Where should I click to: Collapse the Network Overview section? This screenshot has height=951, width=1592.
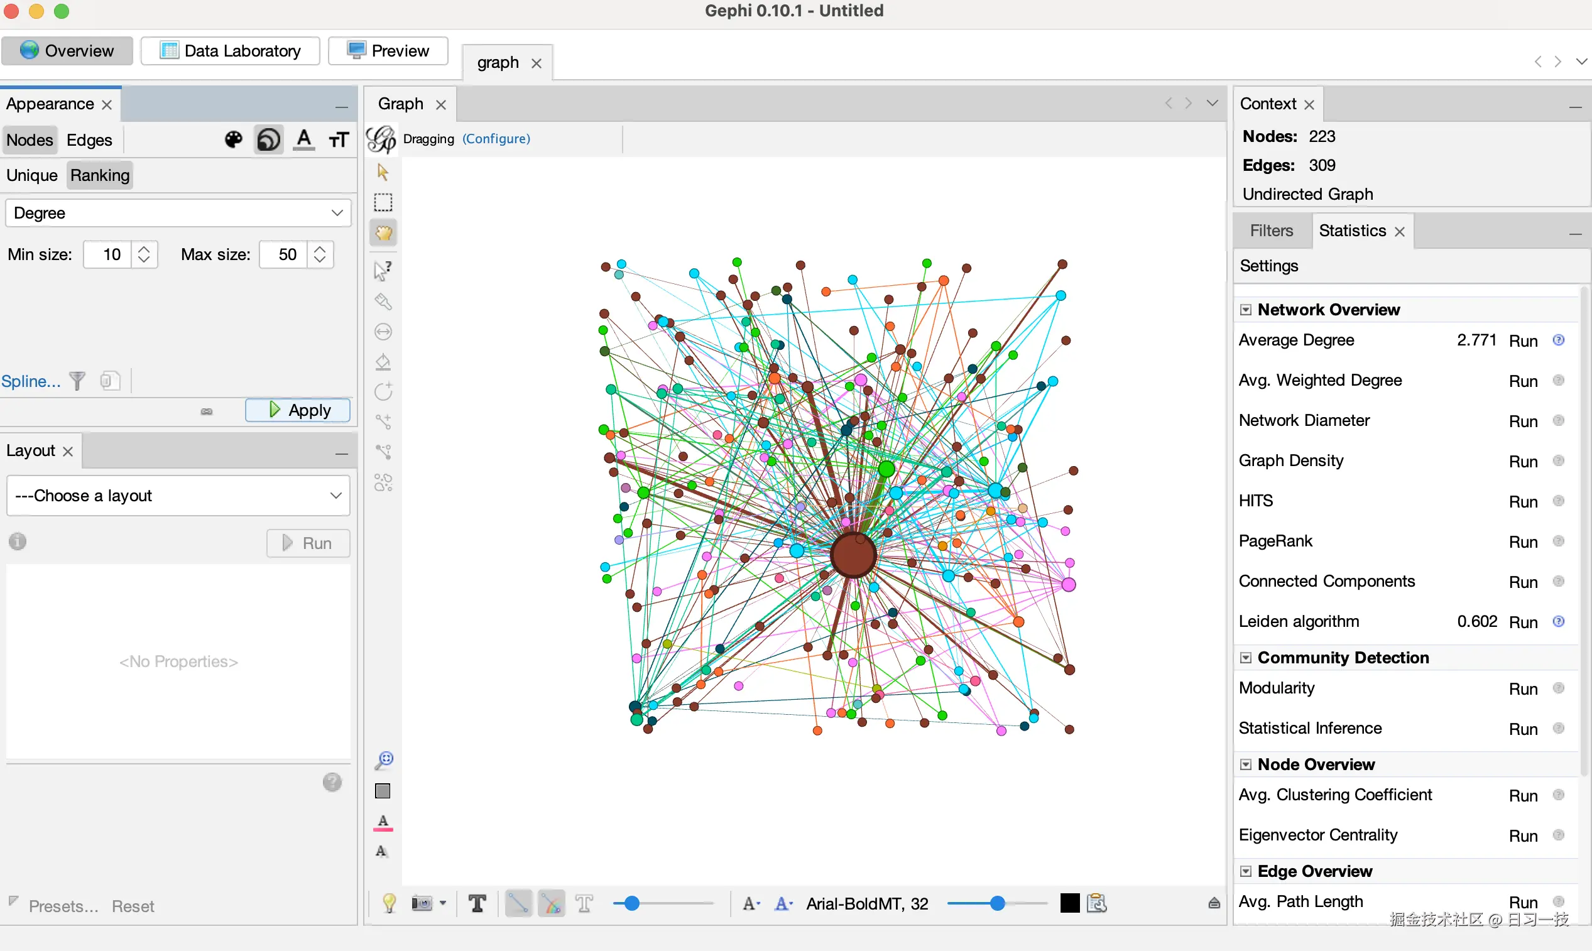[x=1246, y=310]
